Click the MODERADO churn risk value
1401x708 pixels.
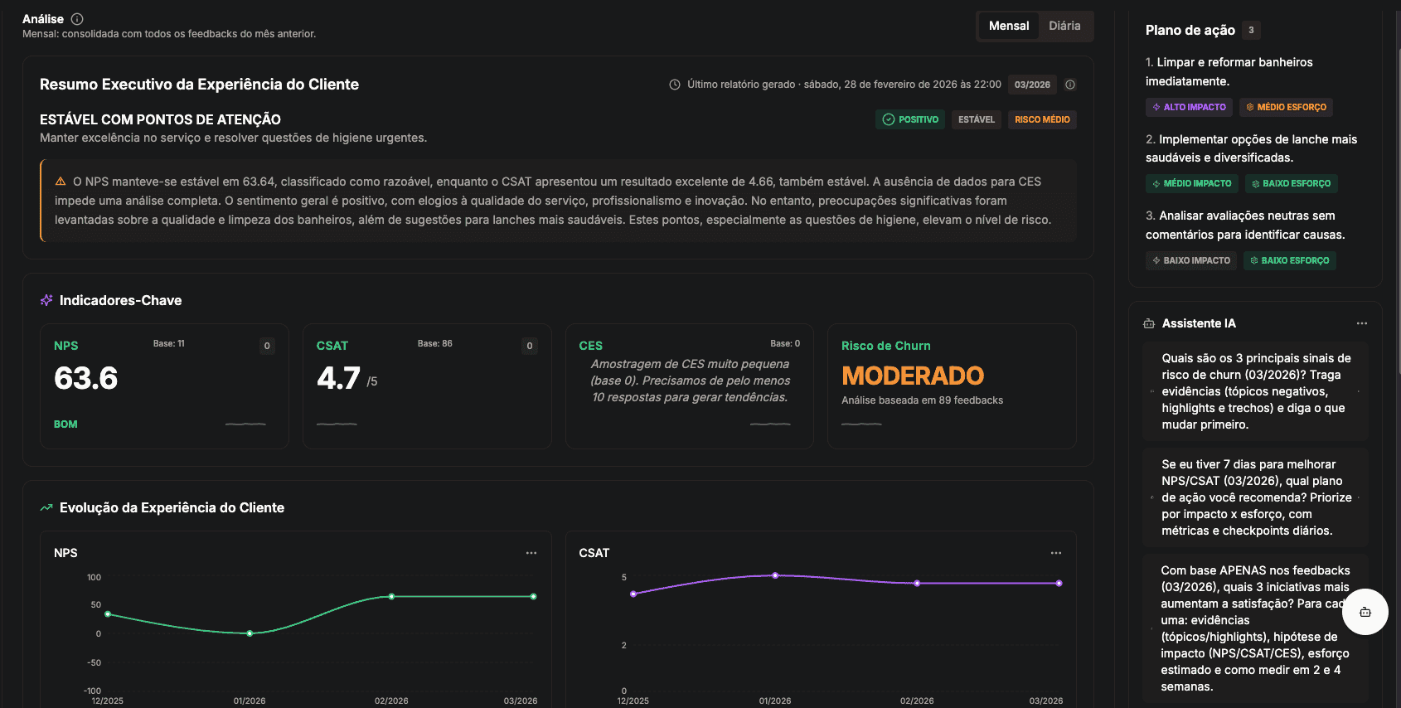(913, 376)
